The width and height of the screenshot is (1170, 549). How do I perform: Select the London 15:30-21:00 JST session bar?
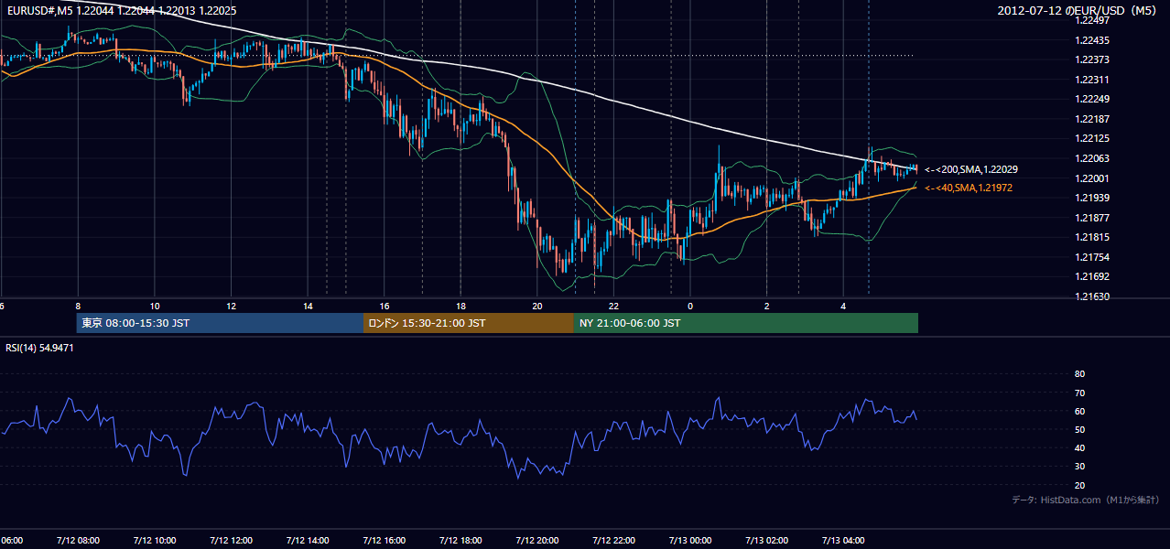tap(469, 323)
